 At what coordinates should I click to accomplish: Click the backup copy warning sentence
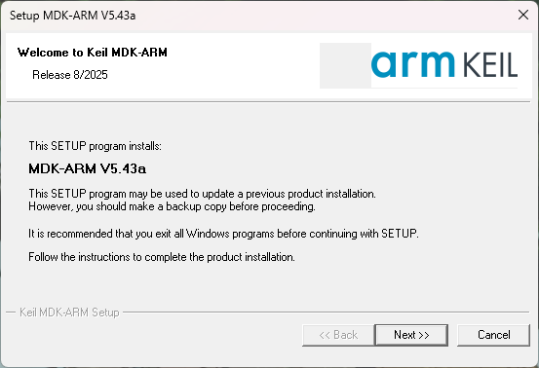[x=172, y=206]
